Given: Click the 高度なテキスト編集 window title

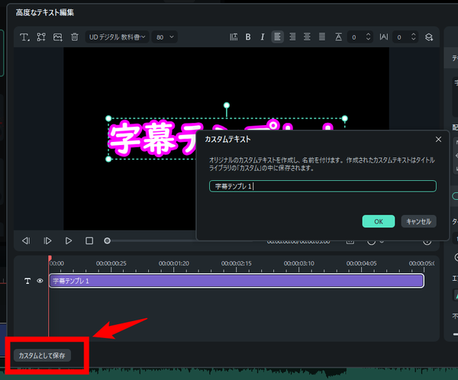Looking at the screenshot, I should tap(45, 12).
